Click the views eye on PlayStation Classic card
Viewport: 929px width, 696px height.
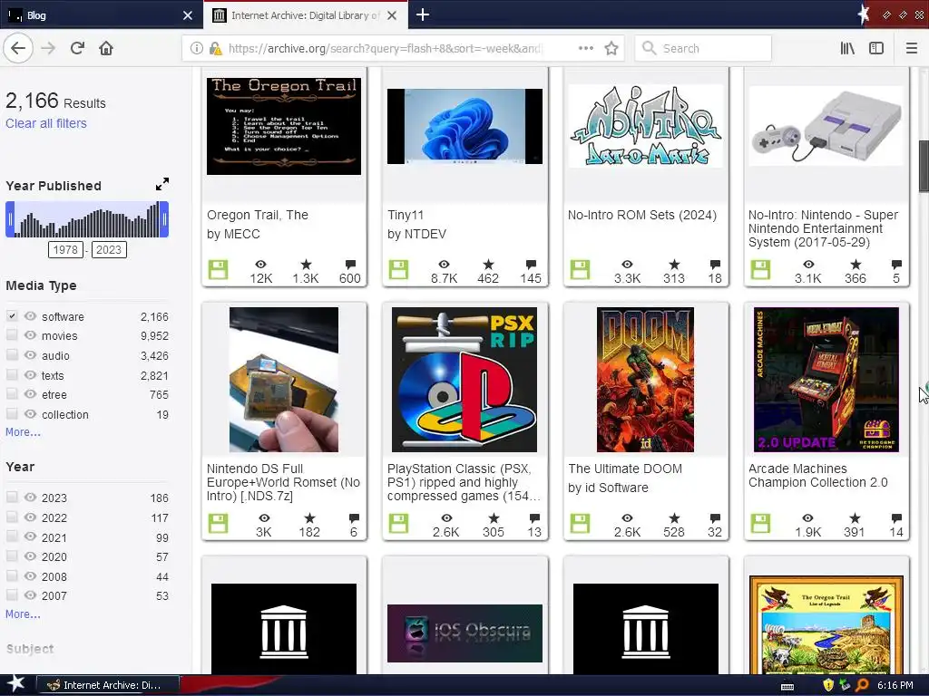(x=446, y=517)
